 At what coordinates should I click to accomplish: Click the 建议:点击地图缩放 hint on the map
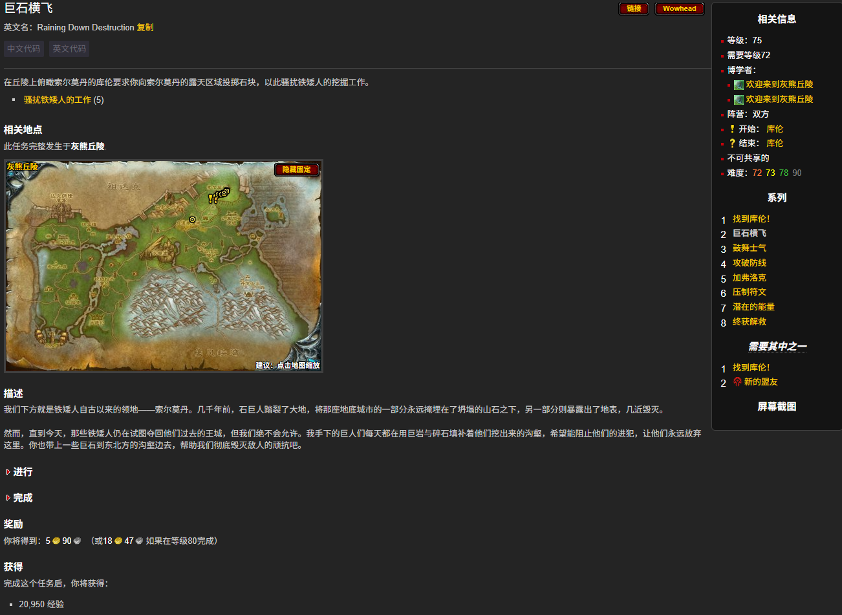tap(288, 365)
